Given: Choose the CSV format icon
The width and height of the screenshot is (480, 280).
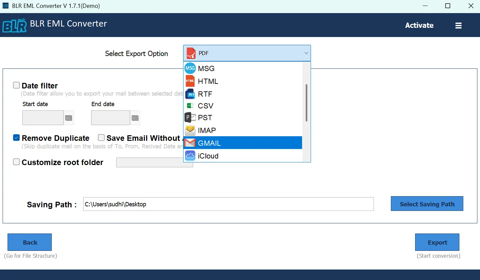Looking at the screenshot, I should [190, 105].
